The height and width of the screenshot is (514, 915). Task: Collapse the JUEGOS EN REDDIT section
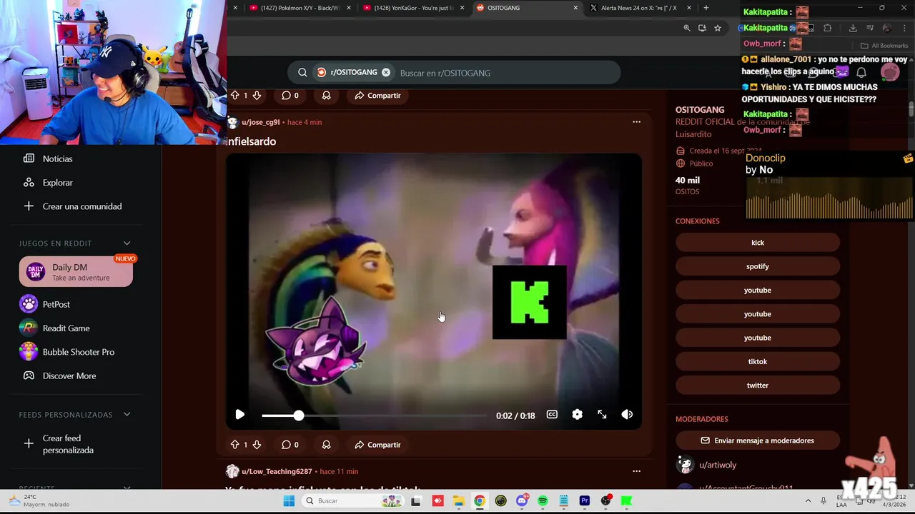127,243
